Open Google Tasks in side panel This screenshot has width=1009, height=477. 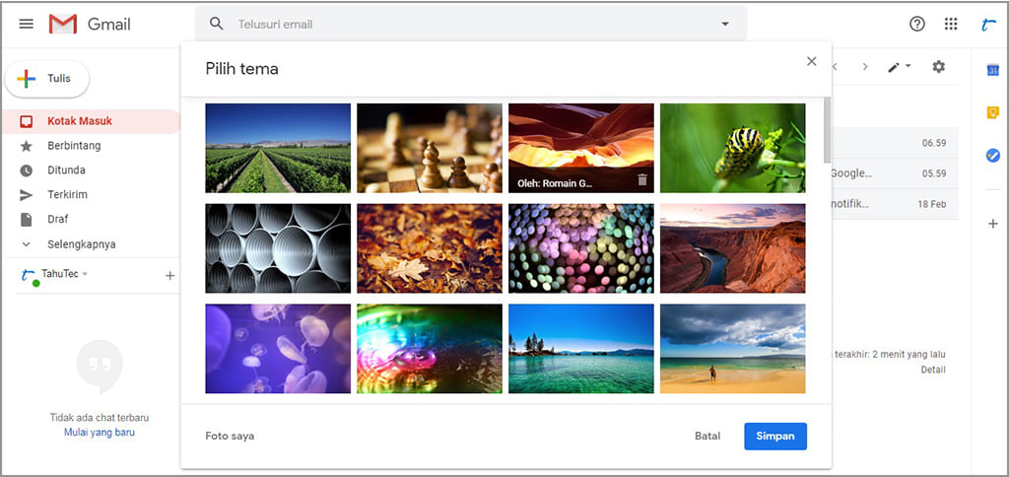[993, 156]
